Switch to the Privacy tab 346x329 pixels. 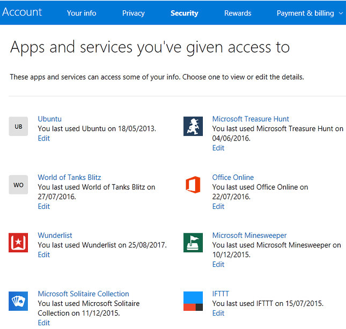[x=134, y=13]
